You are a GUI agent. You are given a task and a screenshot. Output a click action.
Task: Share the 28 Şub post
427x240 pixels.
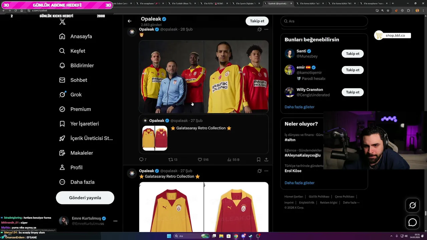266,160
